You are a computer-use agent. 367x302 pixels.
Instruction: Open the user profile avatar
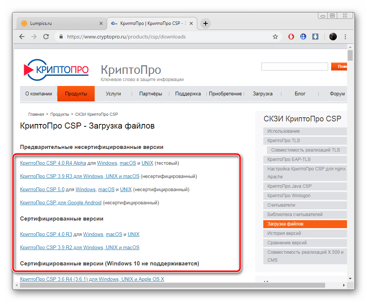click(333, 37)
